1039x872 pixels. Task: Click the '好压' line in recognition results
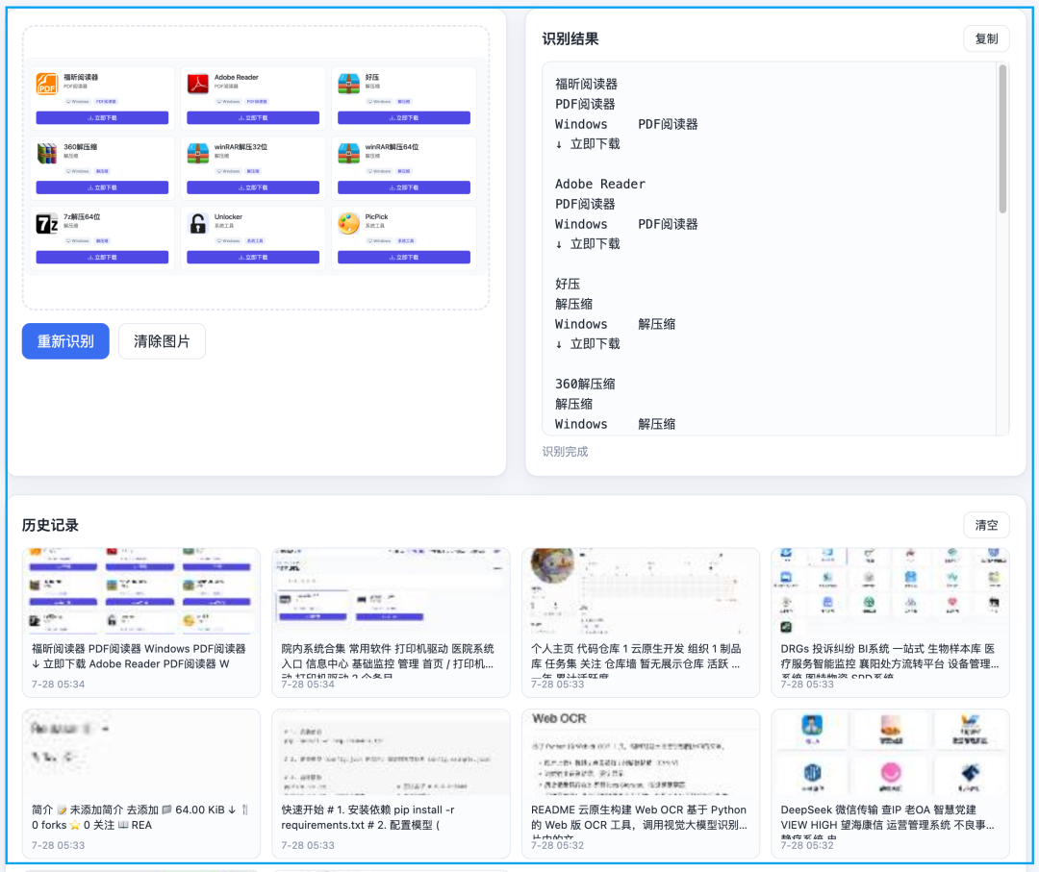[568, 284]
